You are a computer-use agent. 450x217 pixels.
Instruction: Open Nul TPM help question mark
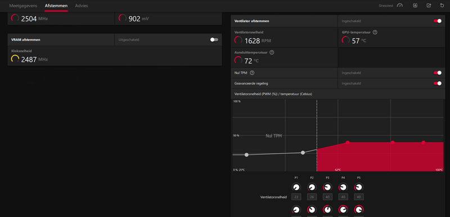252,73
